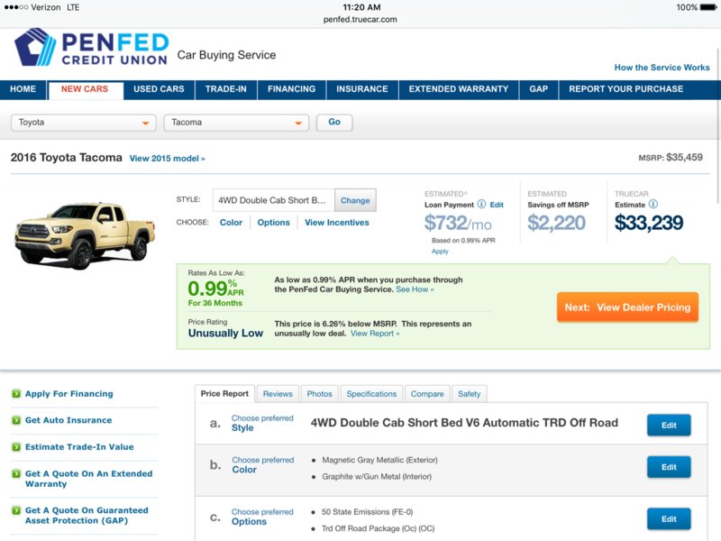Edit the preferred Color row
The width and height of the screenshot is (721, 541).
click(669, 467)
